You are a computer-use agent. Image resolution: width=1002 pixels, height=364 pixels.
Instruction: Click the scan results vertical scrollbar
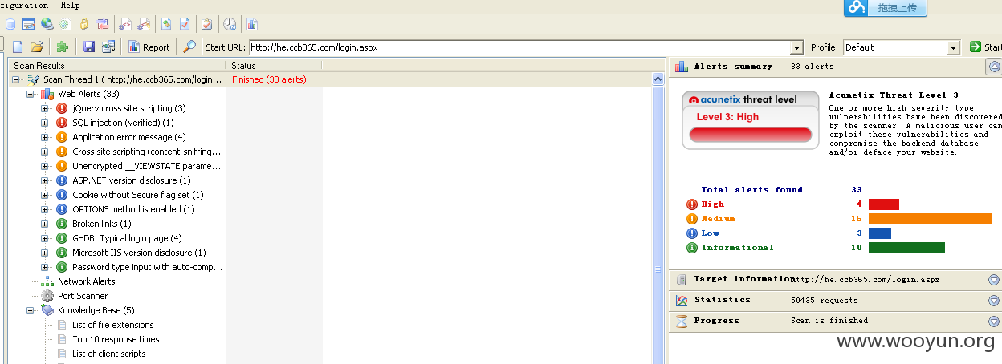coord(658,216)
